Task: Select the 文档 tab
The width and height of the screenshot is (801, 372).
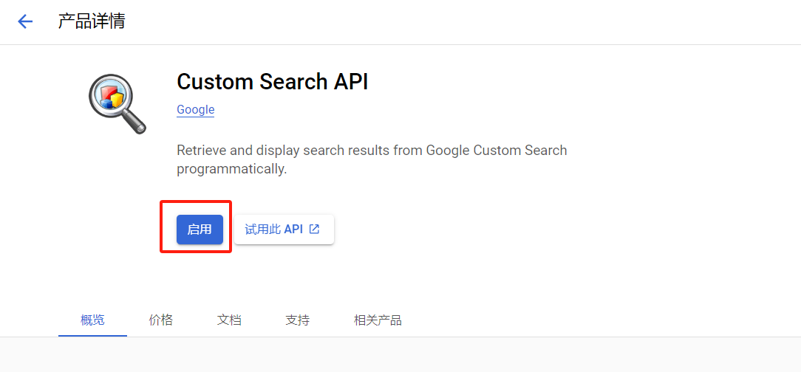Action: [x=229, y=320]
